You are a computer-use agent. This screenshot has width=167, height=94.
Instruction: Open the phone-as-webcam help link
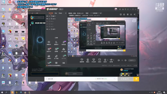(54, 66)
